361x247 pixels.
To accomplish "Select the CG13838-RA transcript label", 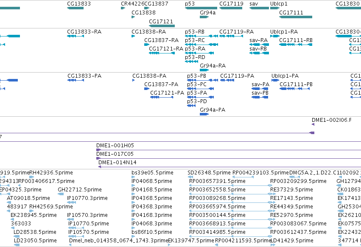I will click(149, 31).
